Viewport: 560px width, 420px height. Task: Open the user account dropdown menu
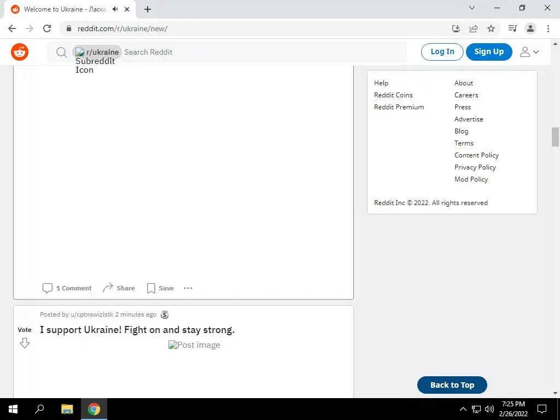(x=529, y=52)
